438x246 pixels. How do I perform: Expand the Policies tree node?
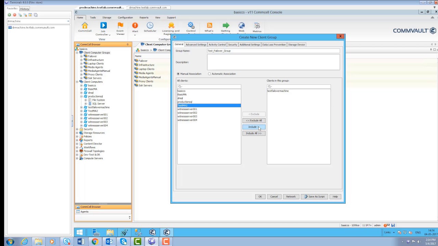coord(77,136)
